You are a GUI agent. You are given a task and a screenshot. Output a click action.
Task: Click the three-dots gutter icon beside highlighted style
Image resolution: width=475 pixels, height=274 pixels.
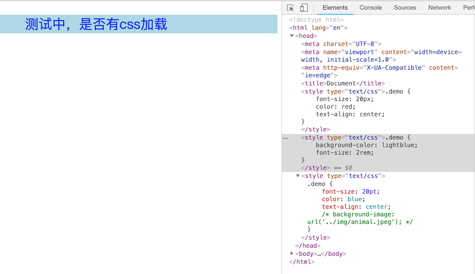(x=286, y=138)
